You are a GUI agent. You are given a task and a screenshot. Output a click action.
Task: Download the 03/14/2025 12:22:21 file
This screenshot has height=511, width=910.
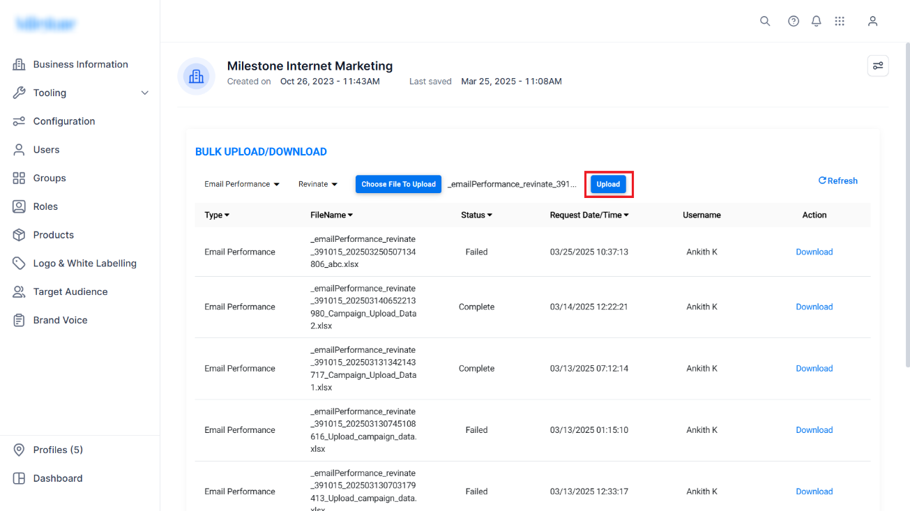tap(814, 307)
